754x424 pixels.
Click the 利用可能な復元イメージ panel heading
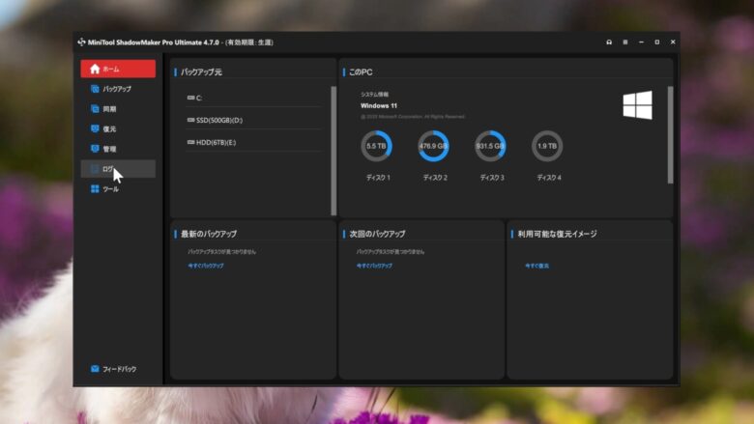point(558,234)
